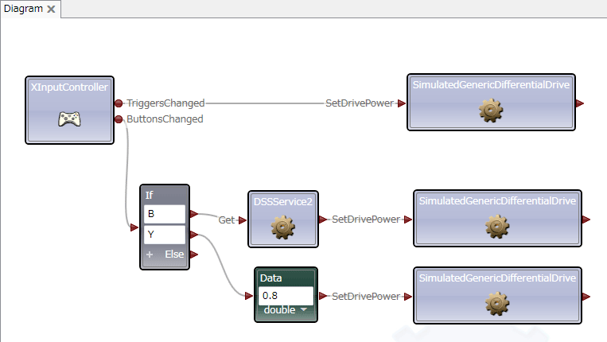This screenshot has height=342, width=607.
Task: Click the Get input arrow on DSSService2
Action: tap(243, 220)
